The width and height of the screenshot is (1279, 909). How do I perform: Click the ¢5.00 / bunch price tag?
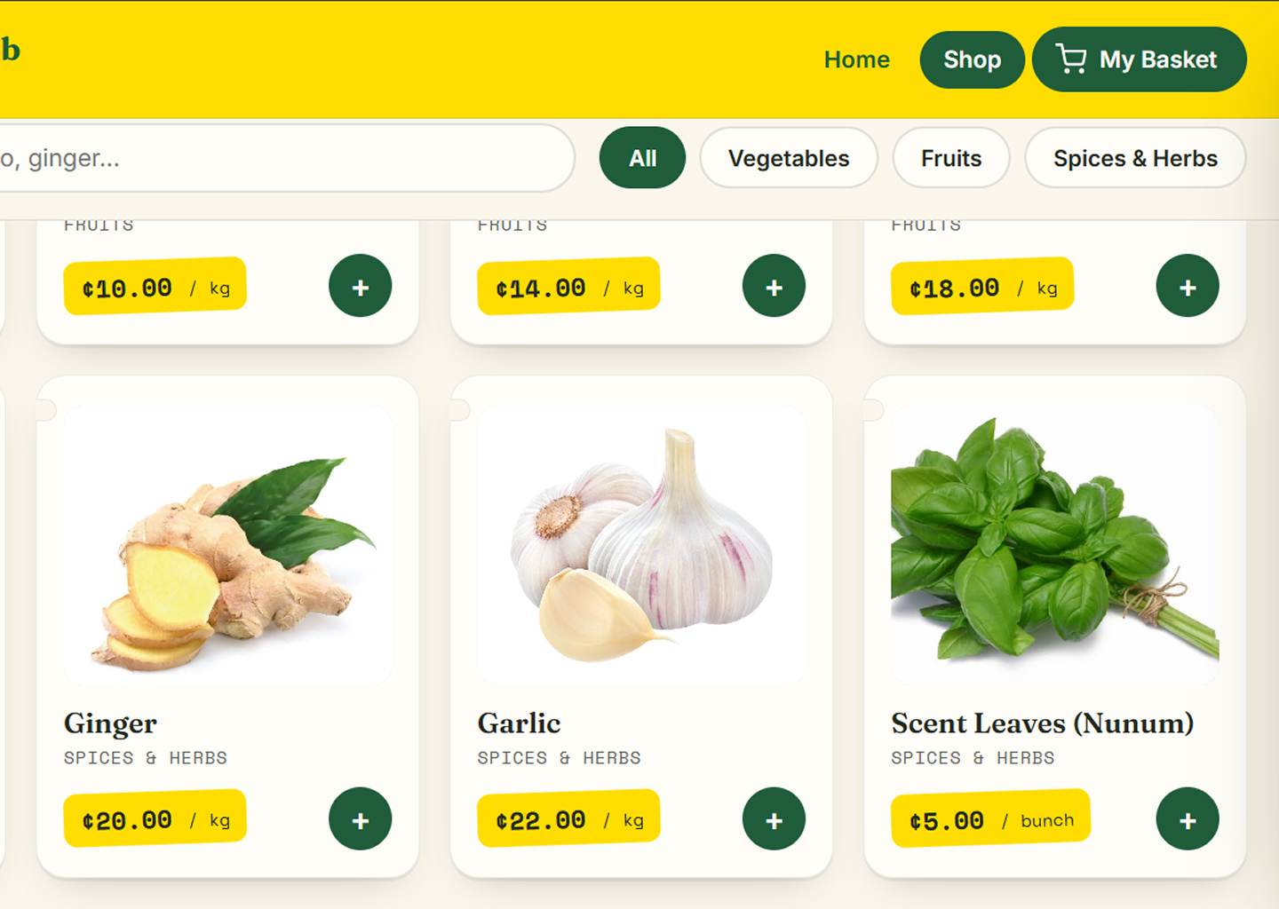click(991, 818)
